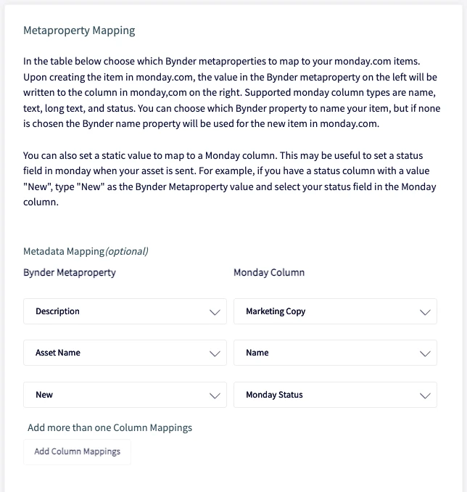Click the Metadata Mapping (optional) label
The image size is (467, 492).
(86, 251)
